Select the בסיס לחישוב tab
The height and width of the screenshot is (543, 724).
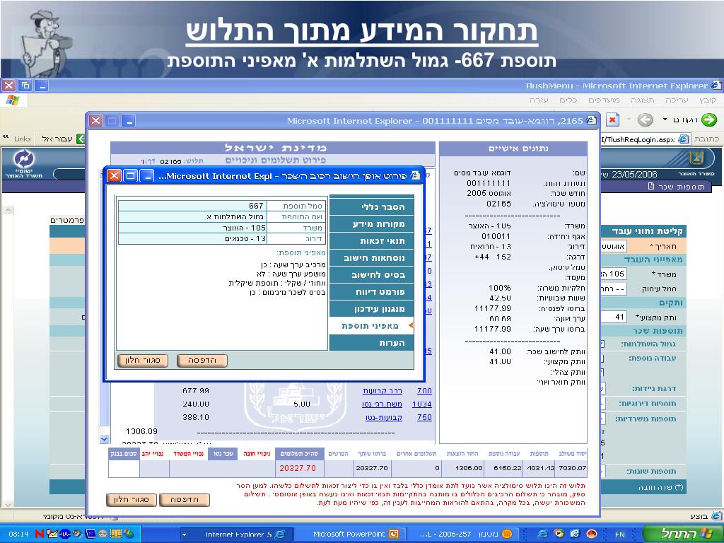(x=371, y=275)
